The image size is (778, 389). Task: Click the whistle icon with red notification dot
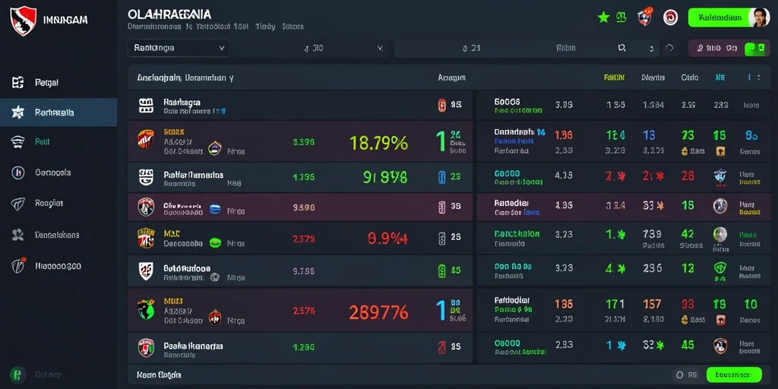[18, 266]
